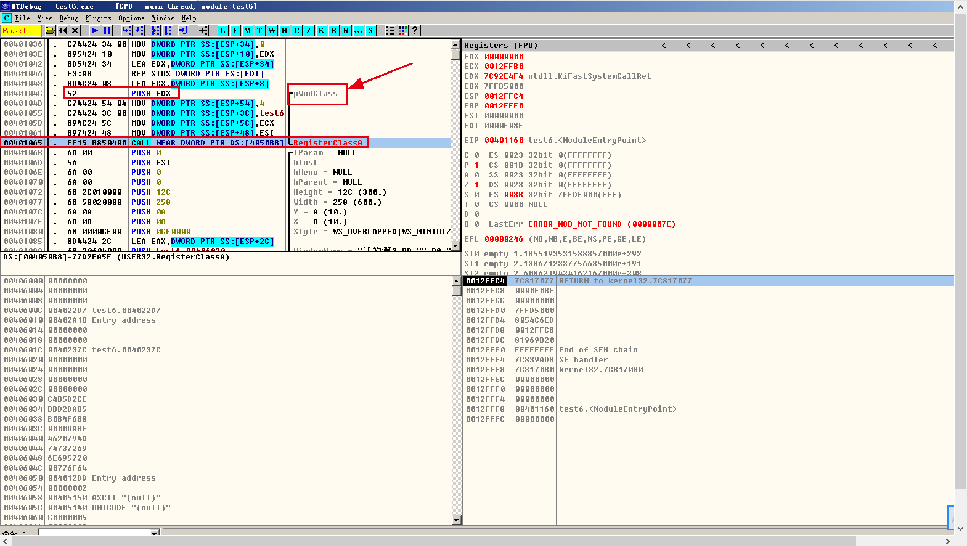Run the program with the play icon
Screen dimensions: 967x546
94,30
